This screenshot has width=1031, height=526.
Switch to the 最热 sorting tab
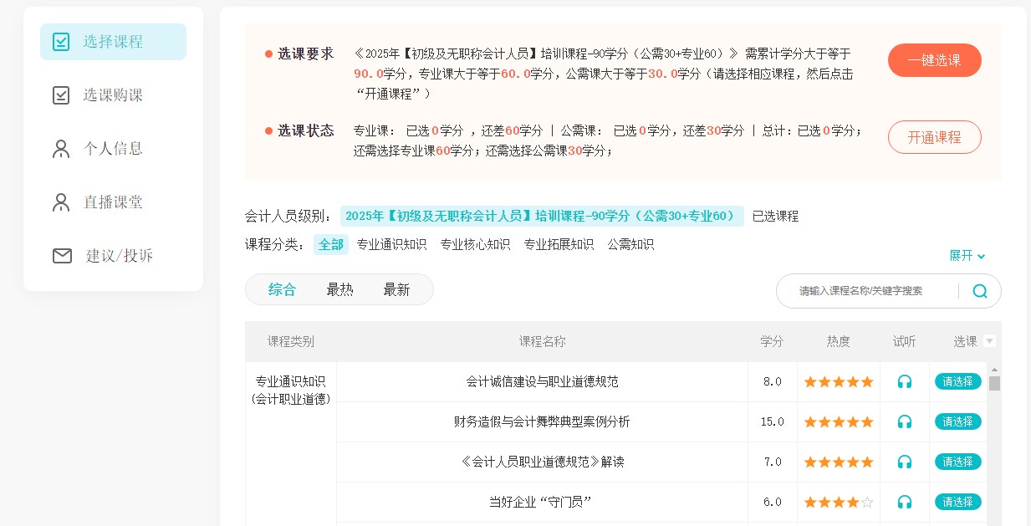339,290
